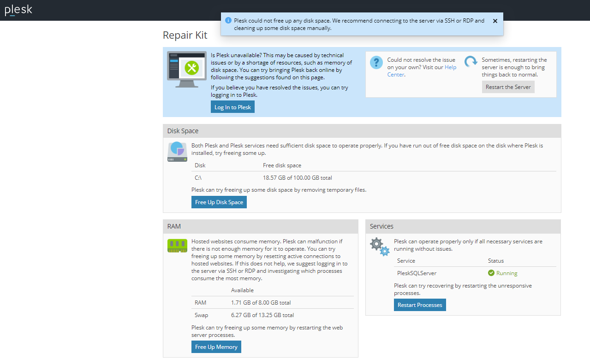
Task: Click the Free Up Disk Space button
Action: [219, 202]
